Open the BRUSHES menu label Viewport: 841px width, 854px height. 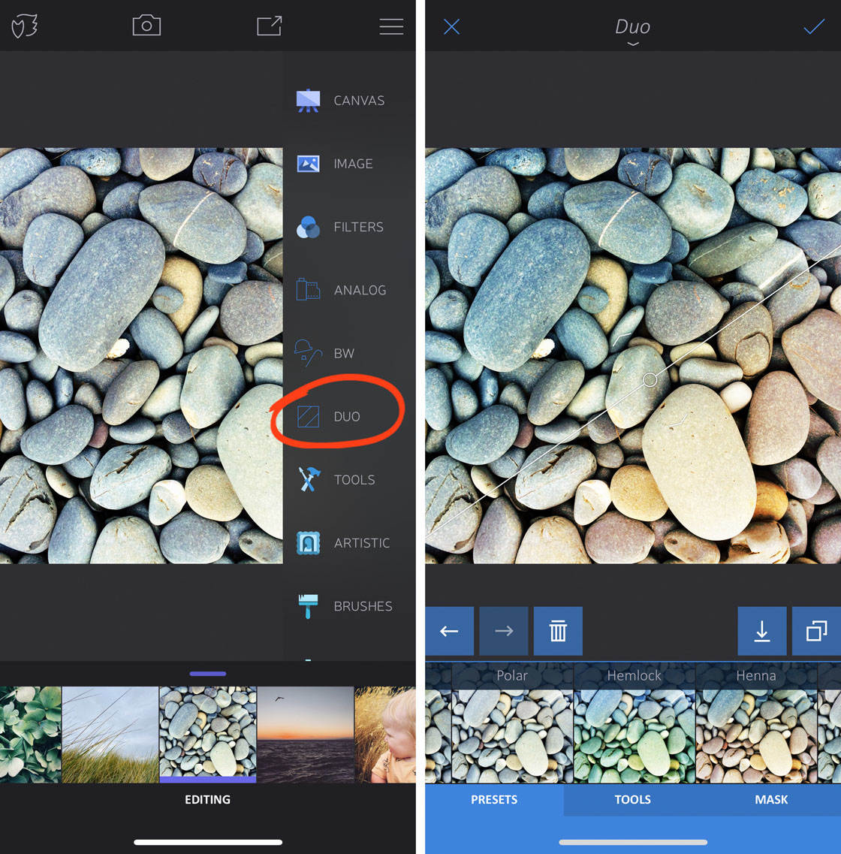click(363, 606)
